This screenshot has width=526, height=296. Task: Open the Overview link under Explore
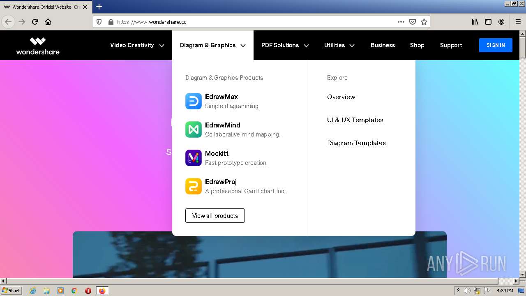pyautogui.click(x=341, y=97)
